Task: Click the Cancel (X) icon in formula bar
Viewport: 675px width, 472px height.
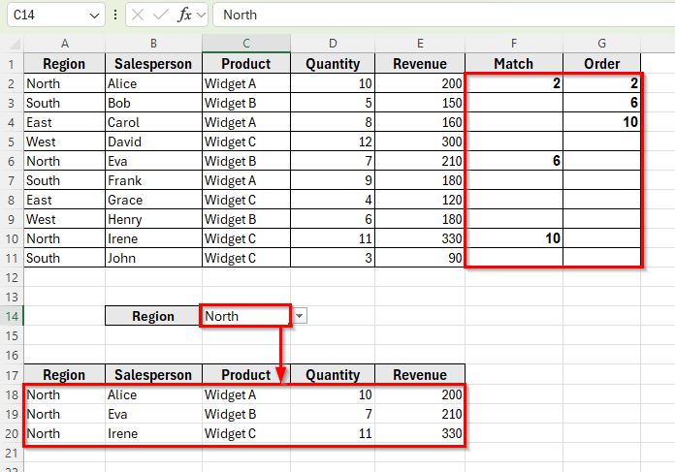Action: pos(138,16)
